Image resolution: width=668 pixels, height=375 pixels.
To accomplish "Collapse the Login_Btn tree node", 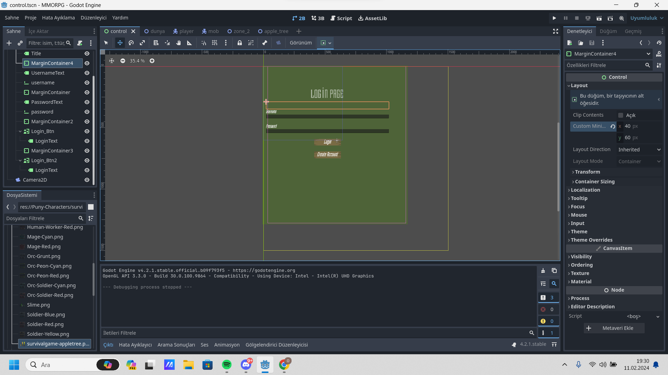I will click(x=20, y=131).
